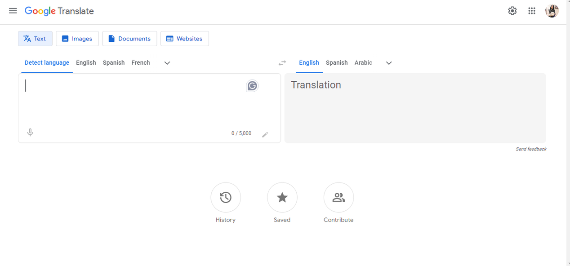This screenshot has width=570, height=266.
Task: Open Saved translations star
Action: [x=282, y=197]
